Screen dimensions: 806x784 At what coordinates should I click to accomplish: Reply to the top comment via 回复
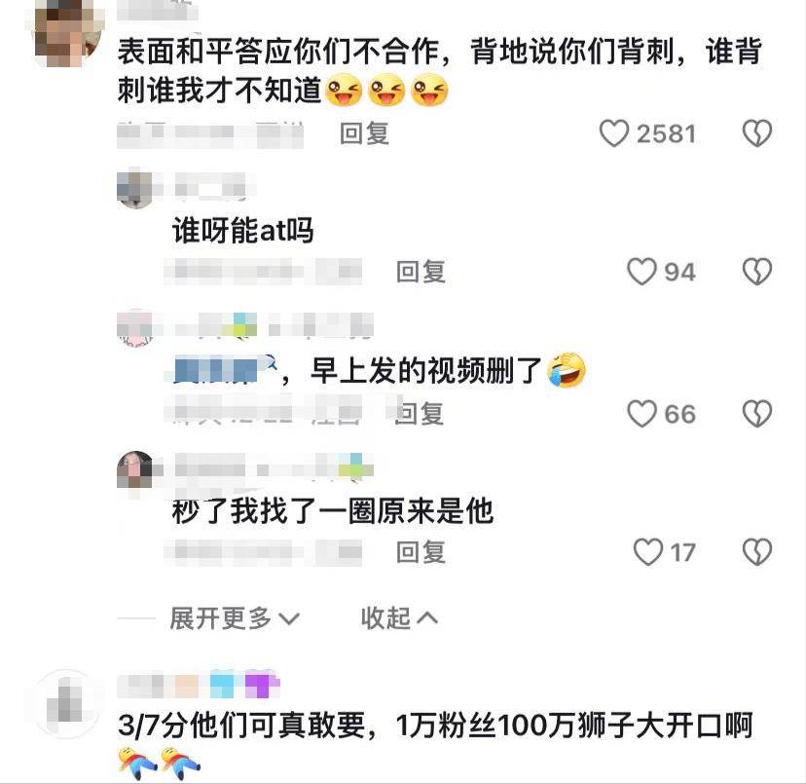364,133
